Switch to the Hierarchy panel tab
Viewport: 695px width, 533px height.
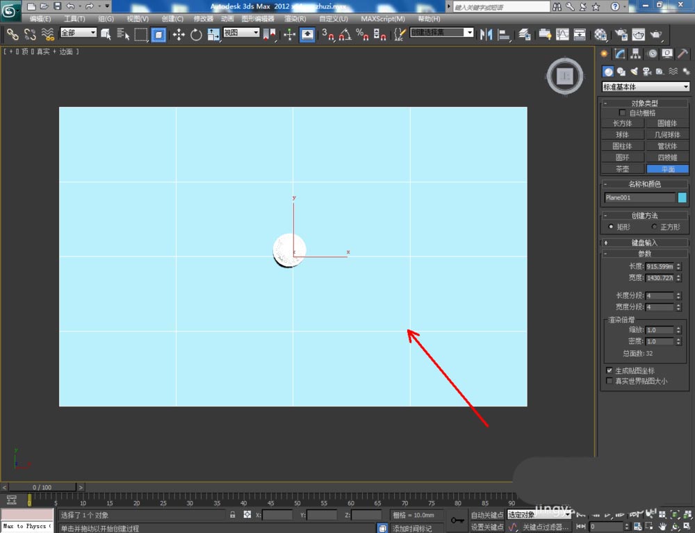point(636,54)
